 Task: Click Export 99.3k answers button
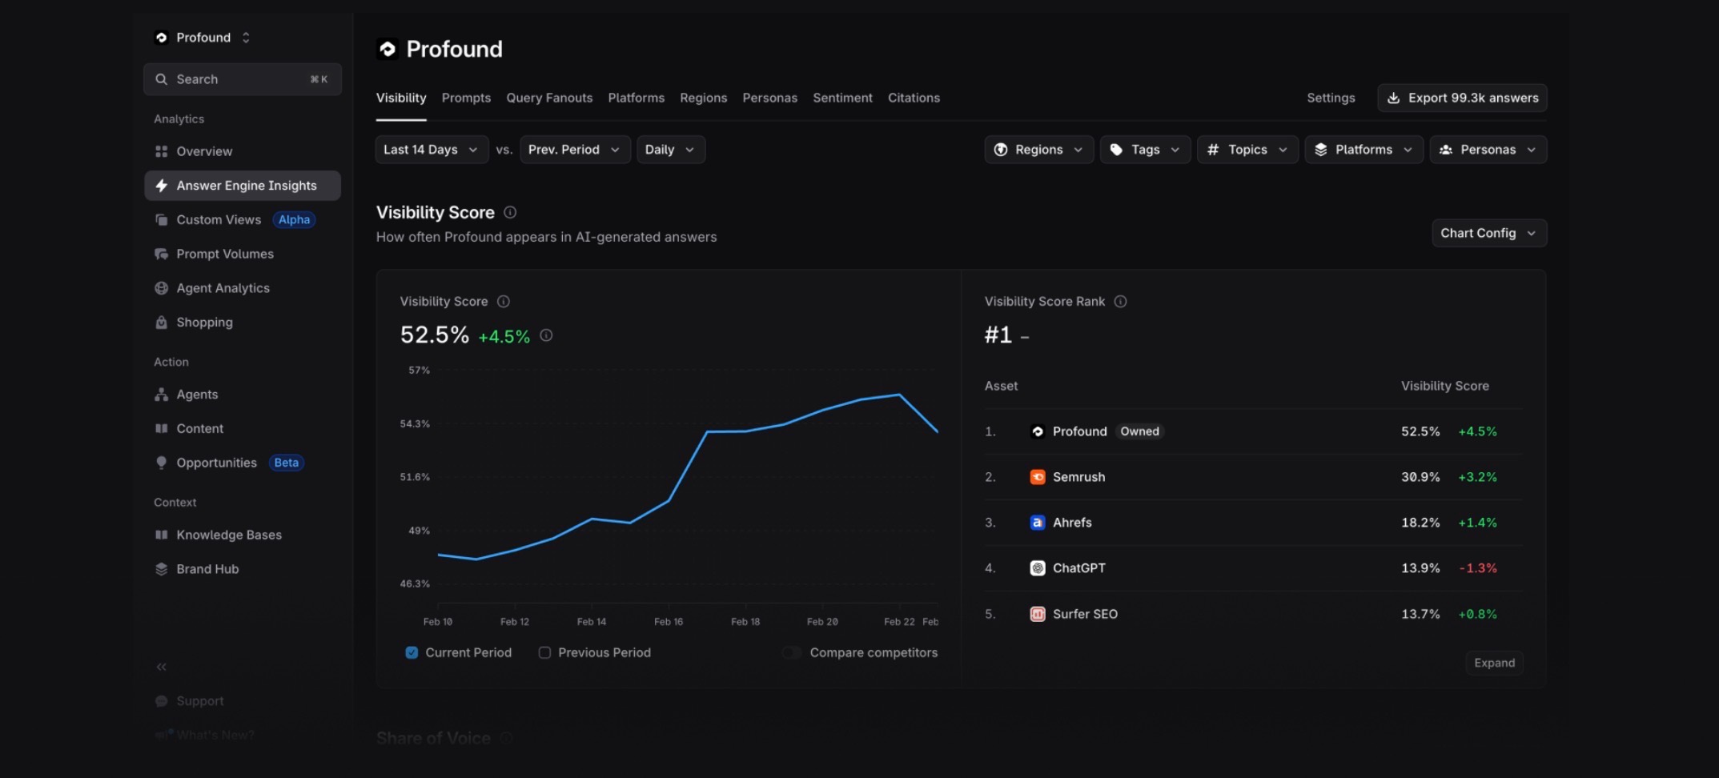tap(1462, 98)
